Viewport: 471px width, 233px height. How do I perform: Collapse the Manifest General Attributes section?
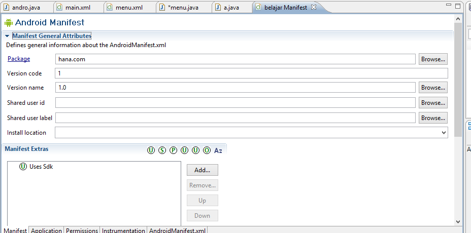point(7,36)
